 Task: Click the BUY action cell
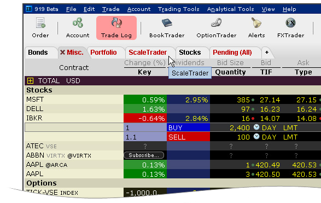(188, 127)
